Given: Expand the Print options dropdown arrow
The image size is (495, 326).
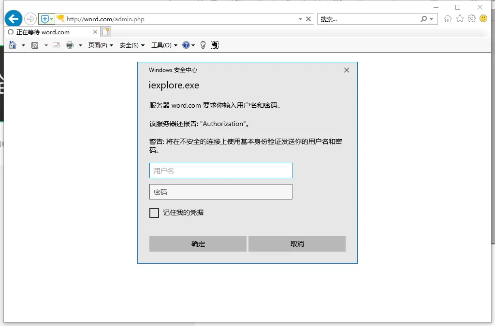Looking at the screenshot, I should 80,45.
